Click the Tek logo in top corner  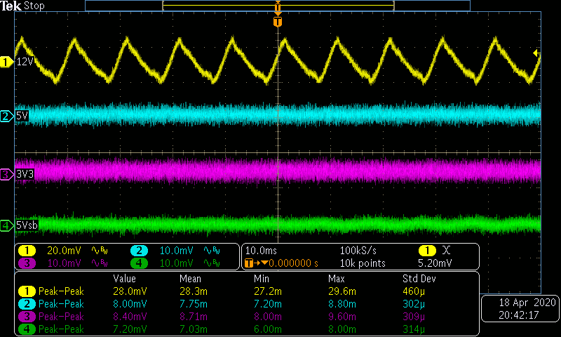click(x=12, y=6)
